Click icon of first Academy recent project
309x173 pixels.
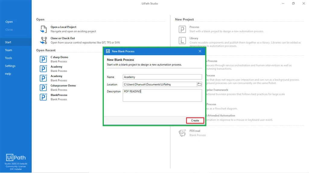(x=43, y=68)
